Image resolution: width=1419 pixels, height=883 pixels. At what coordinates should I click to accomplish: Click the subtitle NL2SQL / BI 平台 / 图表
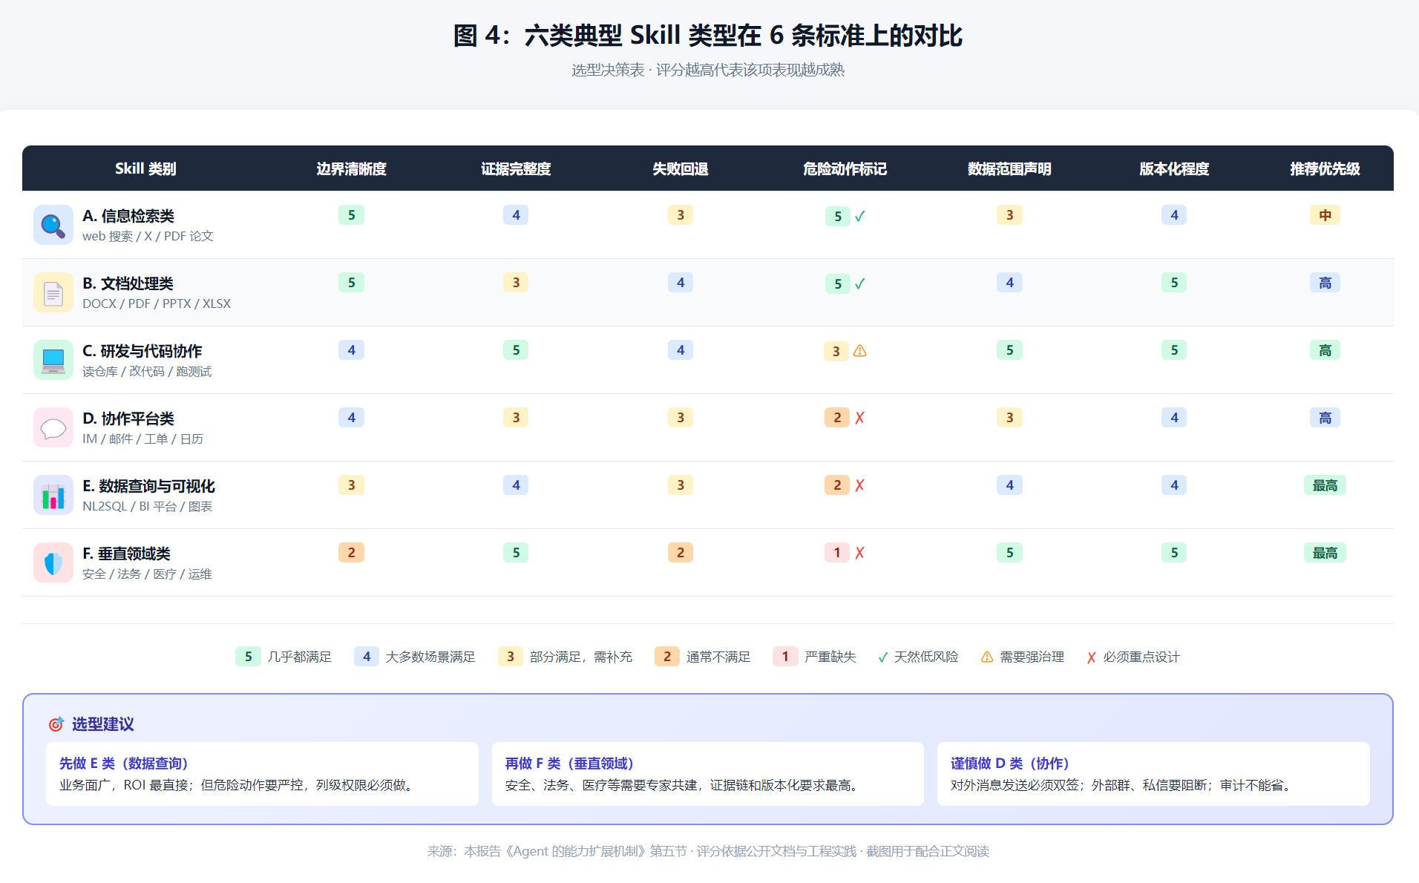pyautogui.click(x=147, y=506)
